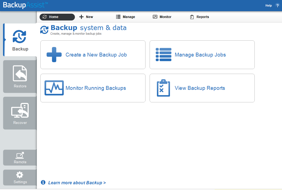
Task: Click the info icon near Learn more
Action: point(43,182)
